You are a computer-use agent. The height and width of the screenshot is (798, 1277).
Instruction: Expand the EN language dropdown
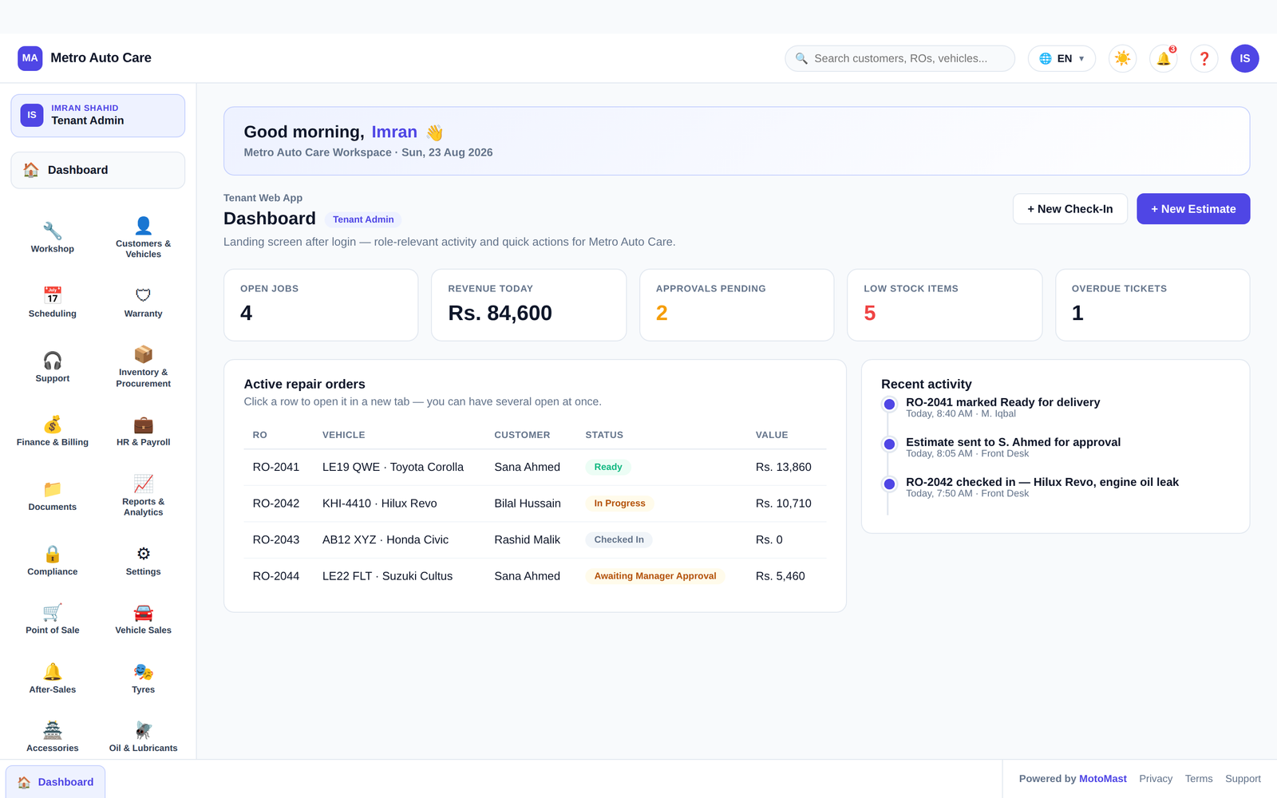tap(1062, 58)
